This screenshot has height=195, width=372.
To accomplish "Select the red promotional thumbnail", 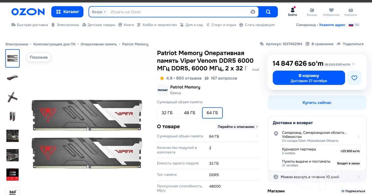I will [x=12, y=175].
